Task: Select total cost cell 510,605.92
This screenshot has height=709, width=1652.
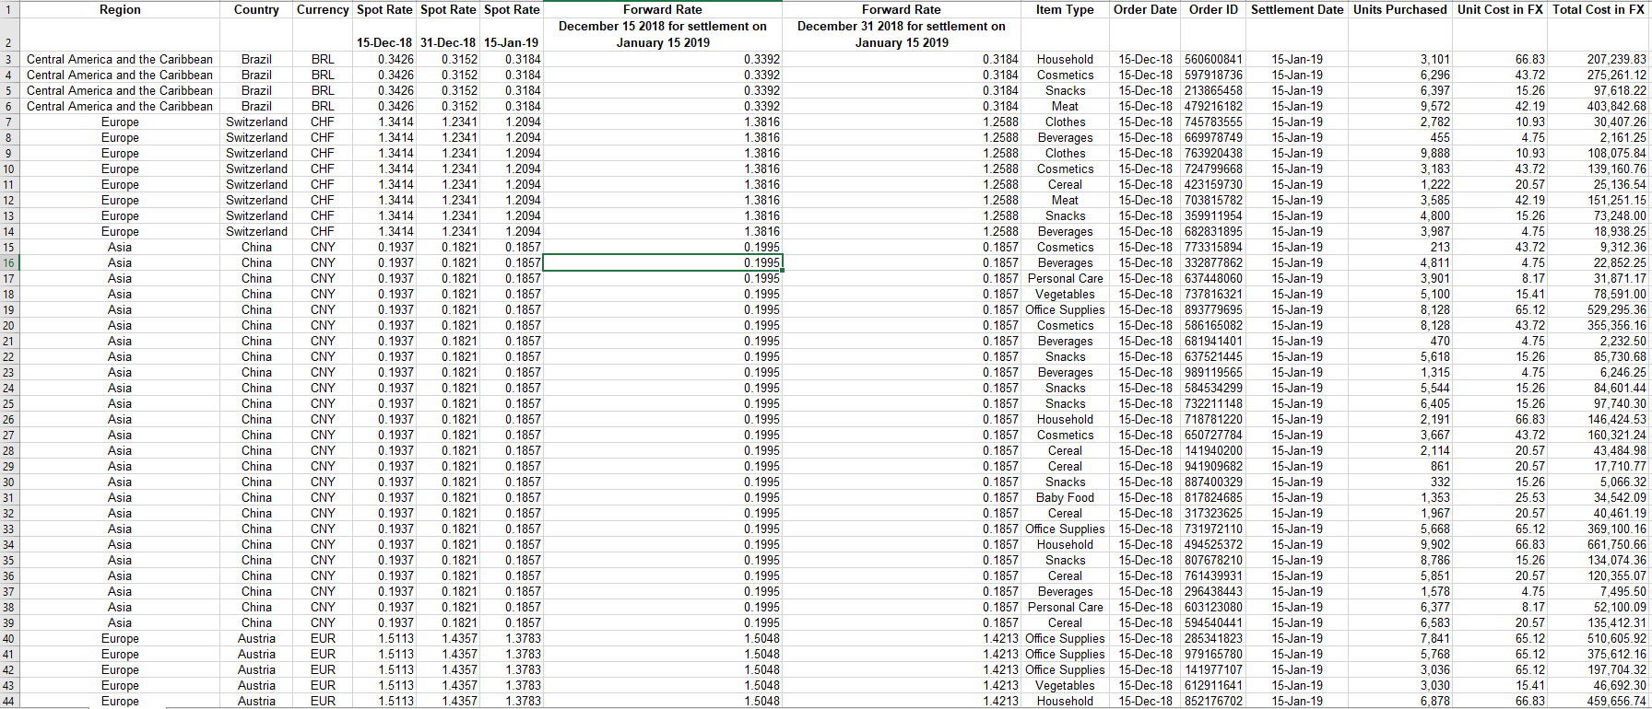Action: point(1599,639)
